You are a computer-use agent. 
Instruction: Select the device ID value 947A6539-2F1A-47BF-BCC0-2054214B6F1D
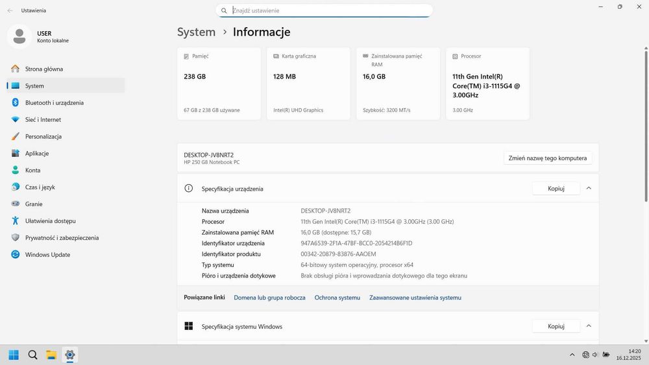pos(356,244)
